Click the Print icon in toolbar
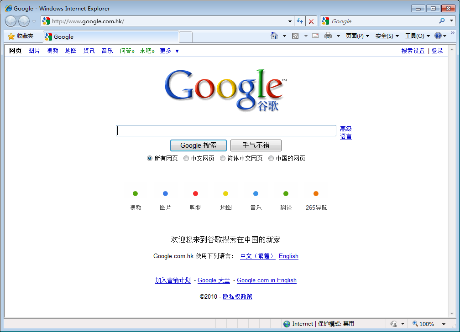This screenshot has width=460, height=332. tap(328, 36)
